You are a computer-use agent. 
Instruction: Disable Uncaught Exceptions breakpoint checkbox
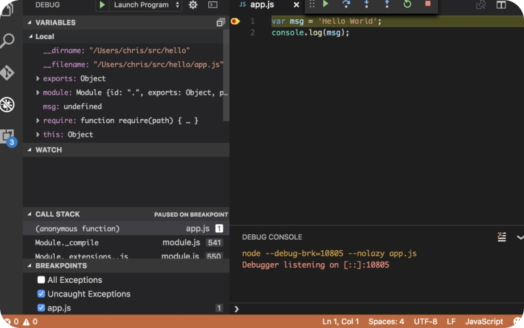point(41,294)
